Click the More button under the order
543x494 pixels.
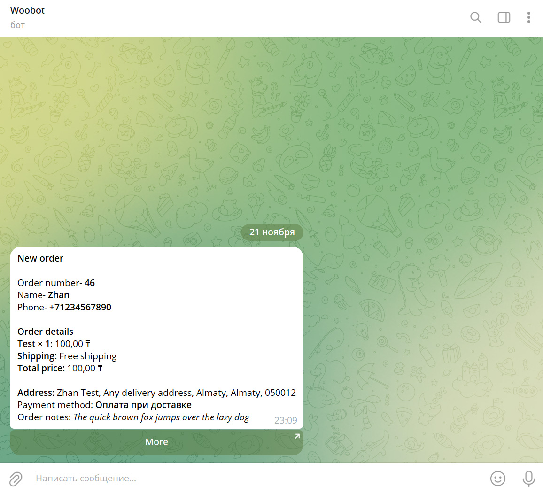tap(156, 442)
